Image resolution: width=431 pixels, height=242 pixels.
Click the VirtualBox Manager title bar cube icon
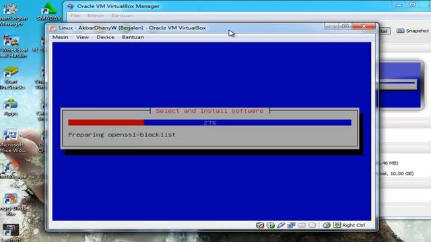pyautogui.click(x=70, y=6)
